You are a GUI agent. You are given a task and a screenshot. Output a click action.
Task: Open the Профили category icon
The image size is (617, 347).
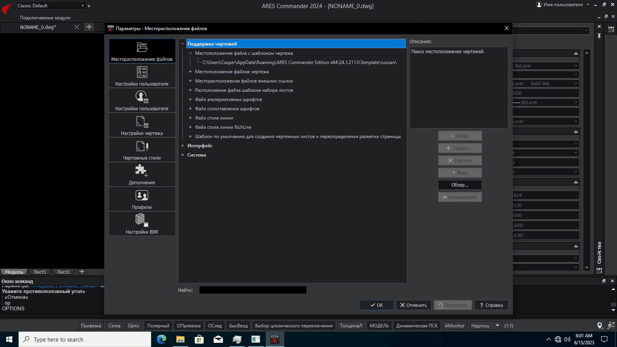pos(142,199)
